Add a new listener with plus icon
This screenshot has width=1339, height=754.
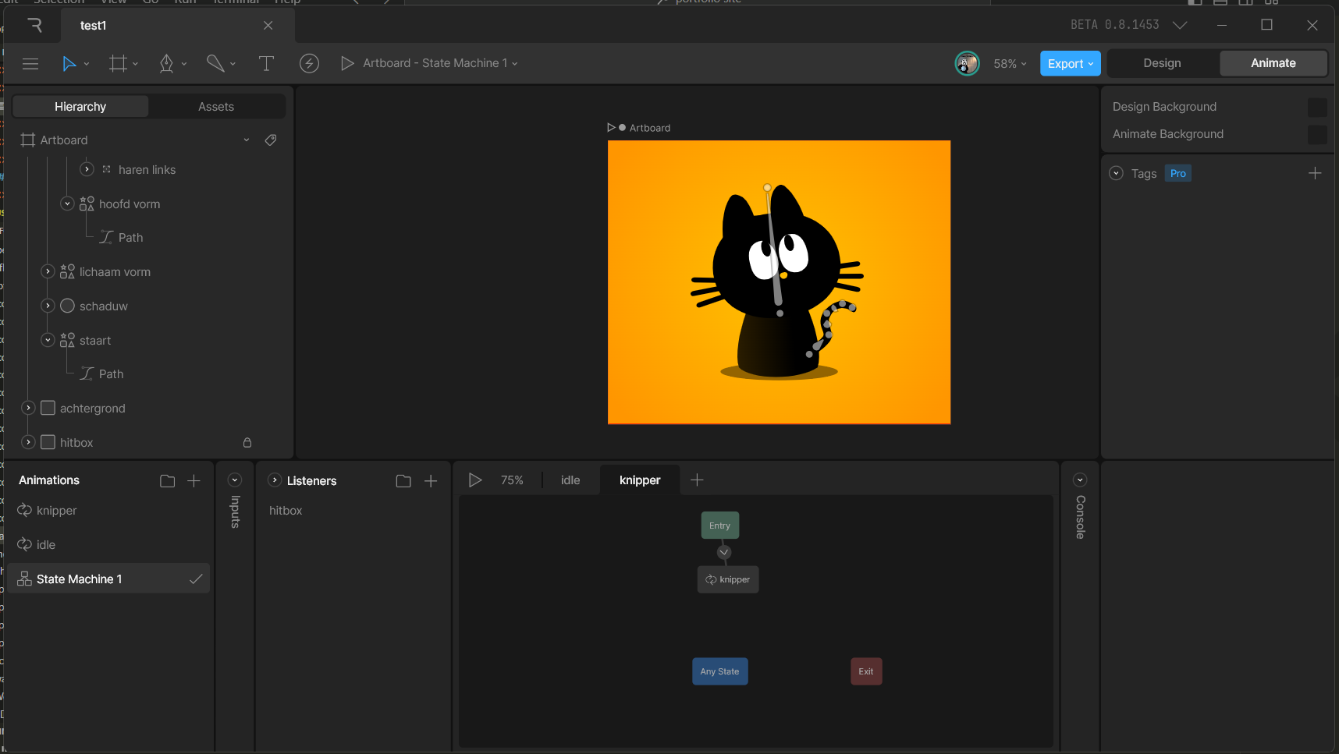[x=431, y=481]
